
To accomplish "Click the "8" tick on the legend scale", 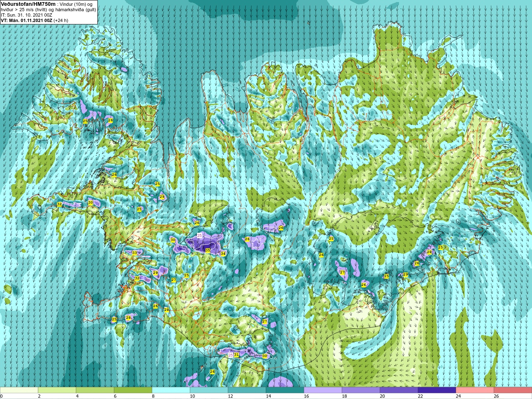I will [153, 396].
